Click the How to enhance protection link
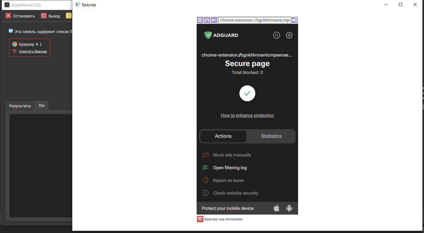Image resolution: width=424 pixels, height=233 pixels. pyautogui.click(x=247, y=115)
